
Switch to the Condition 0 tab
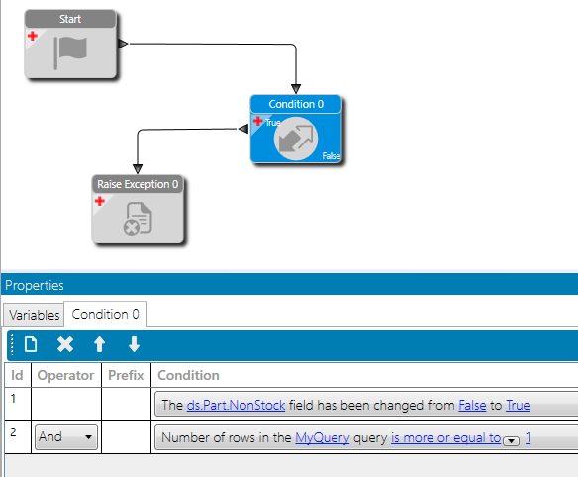(x=106, y=314)
